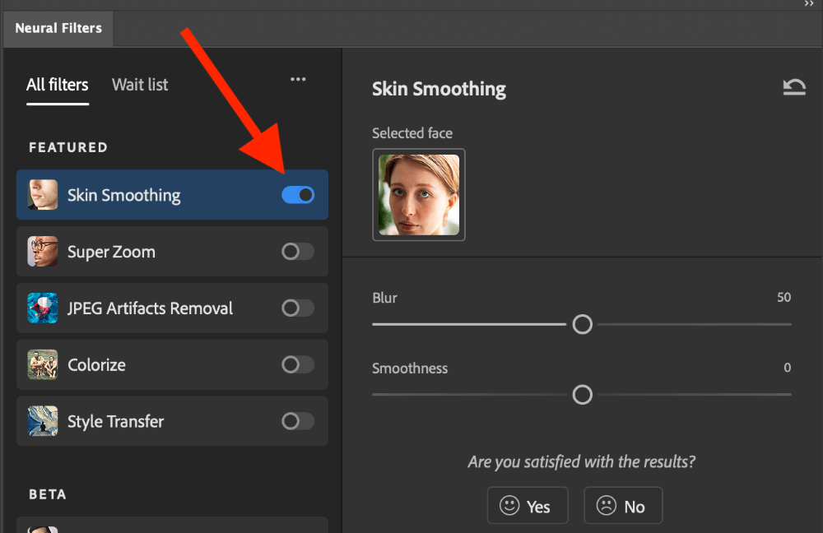Click the Neural Filters panel tab
Viewport: 823px width, 533px height.
tap(58, 28)
